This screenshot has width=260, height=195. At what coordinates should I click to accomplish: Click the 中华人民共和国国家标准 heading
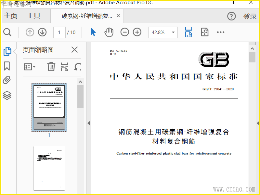coord(174,77)
